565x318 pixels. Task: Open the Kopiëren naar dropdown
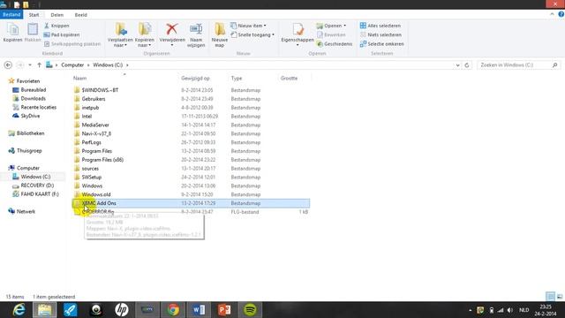(145, 34)
